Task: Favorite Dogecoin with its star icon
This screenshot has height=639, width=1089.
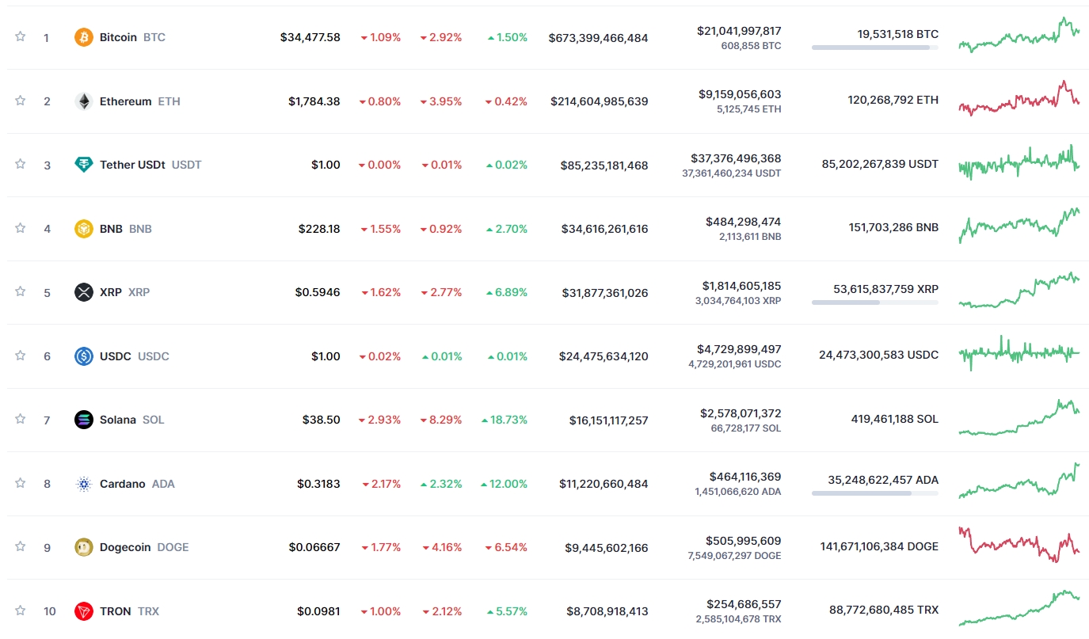Action: click(21, 546)
